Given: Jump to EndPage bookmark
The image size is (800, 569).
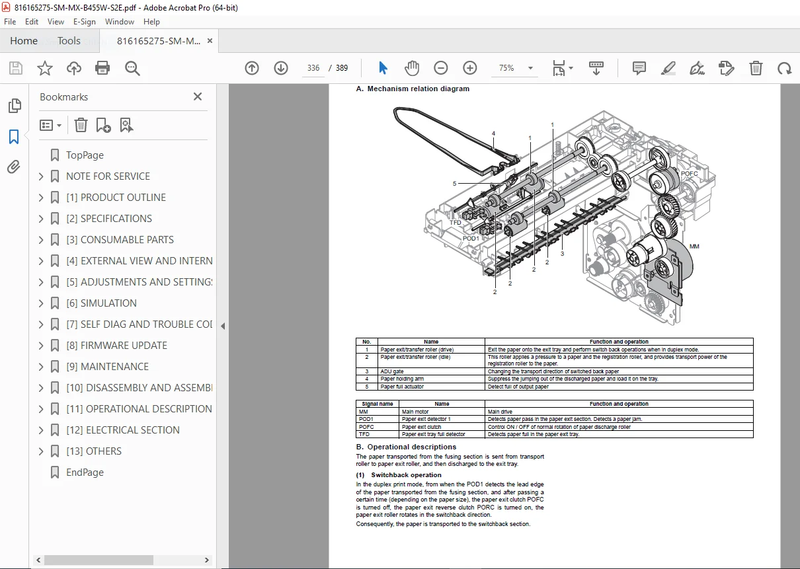Looking at the screenshot, I should point(85,473).
